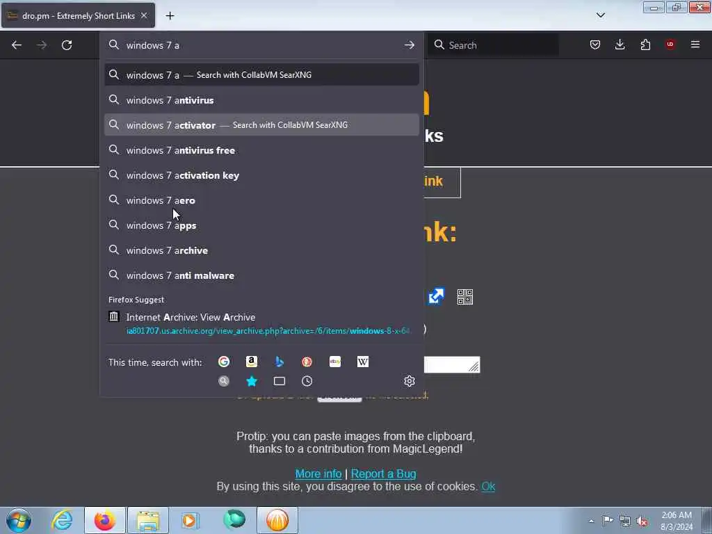Search this time with Google
712x534 pixels.
click(x=224, y=362)
